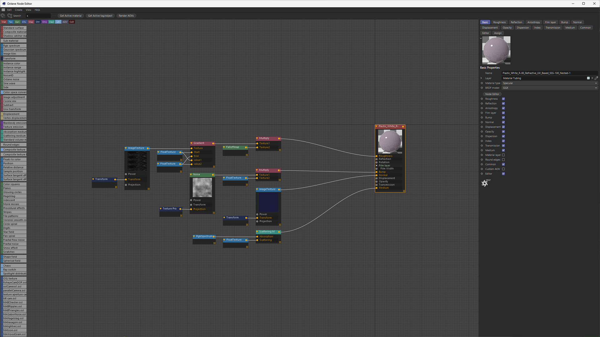Filter nodes with the C4D tag
Viewport: 600px width, 337px height.
(x=72, y=22)
